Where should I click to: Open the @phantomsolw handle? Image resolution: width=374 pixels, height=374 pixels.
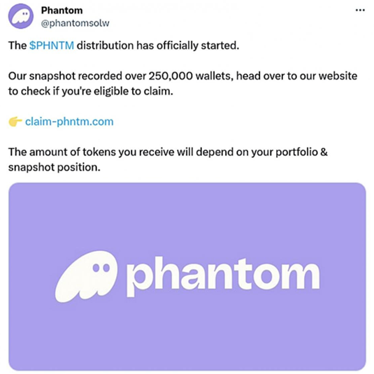[75, 23]
